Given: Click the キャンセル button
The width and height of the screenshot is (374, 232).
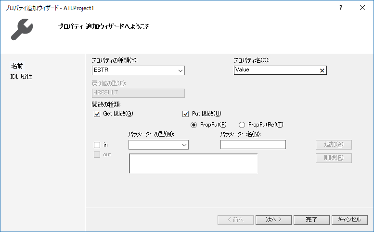Looking at the screenshot, I should (349, 220).
